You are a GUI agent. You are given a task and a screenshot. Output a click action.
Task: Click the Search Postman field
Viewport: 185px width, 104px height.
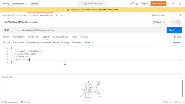click(92, 4)
